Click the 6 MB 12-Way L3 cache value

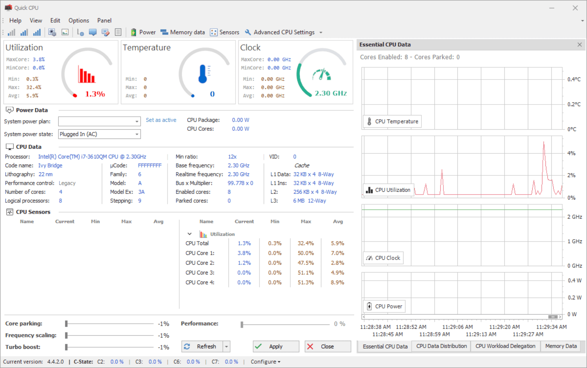tap(310, 201)
